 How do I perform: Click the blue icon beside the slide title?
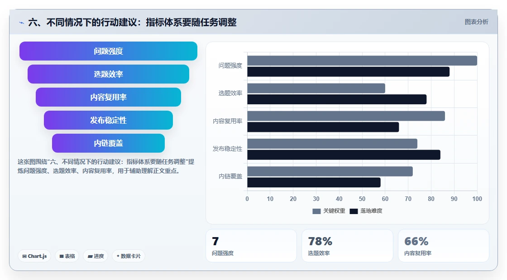21,23
